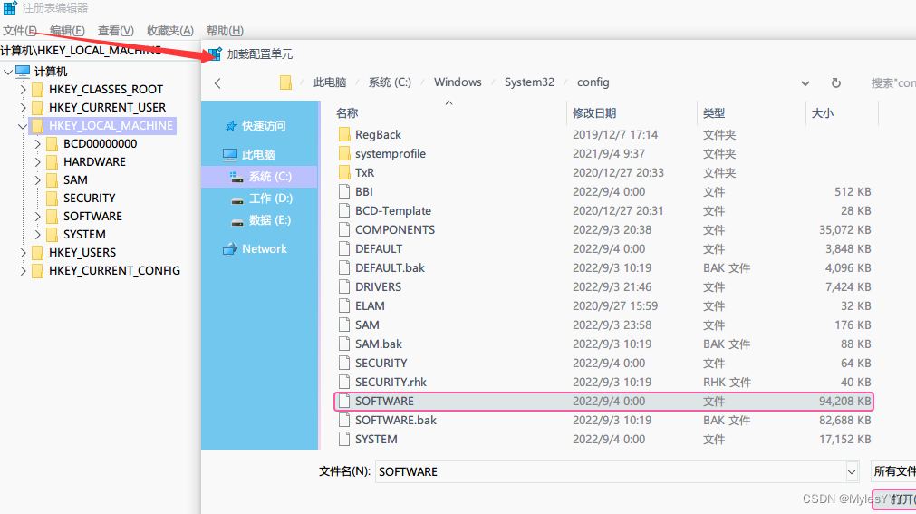Select the SYSTEM file row
Image resolution: width=916 pixels, height=514 pixels.
click(603, 439)
